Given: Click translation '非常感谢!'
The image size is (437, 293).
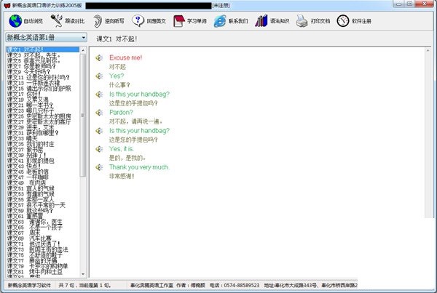Looking at the screenshot, I should [122, 176].
